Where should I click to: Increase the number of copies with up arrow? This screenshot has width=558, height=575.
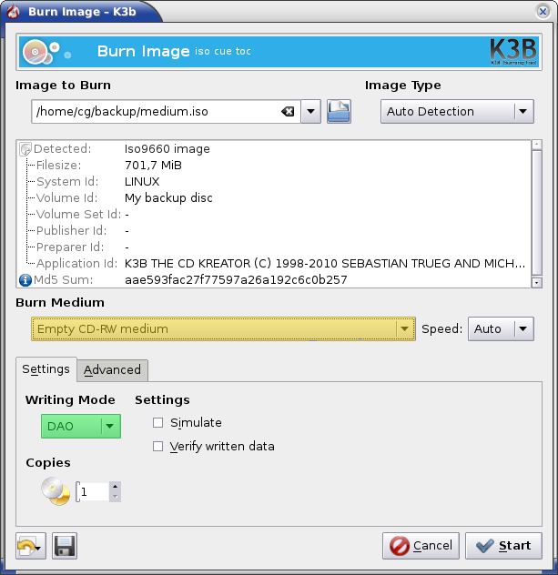[x=115, y=486]
